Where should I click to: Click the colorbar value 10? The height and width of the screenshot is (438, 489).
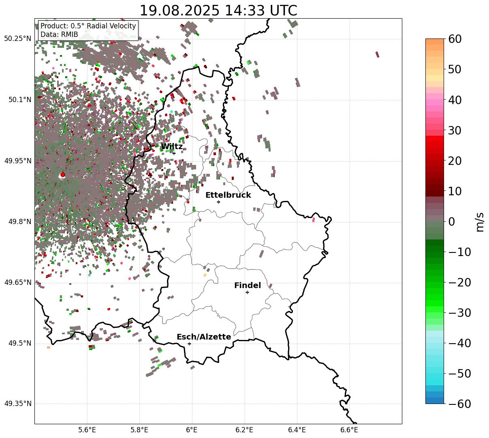456,191
